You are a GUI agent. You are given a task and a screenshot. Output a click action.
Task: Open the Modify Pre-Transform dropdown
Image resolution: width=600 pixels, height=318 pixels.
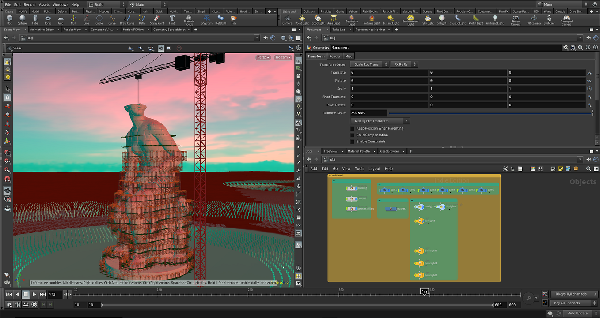(379, 120)
